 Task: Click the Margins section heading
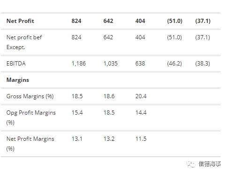click(18, 80)
